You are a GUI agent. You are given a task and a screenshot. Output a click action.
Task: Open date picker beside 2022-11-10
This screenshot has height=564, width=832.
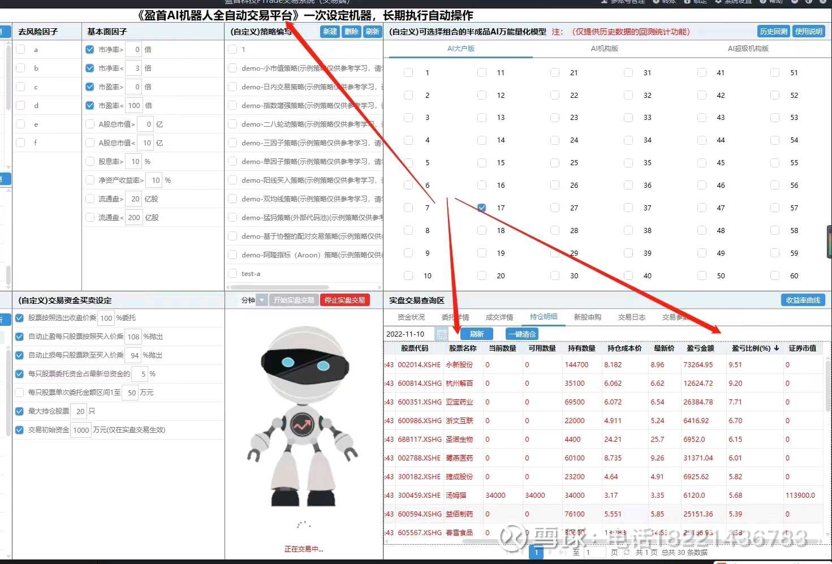442,334
